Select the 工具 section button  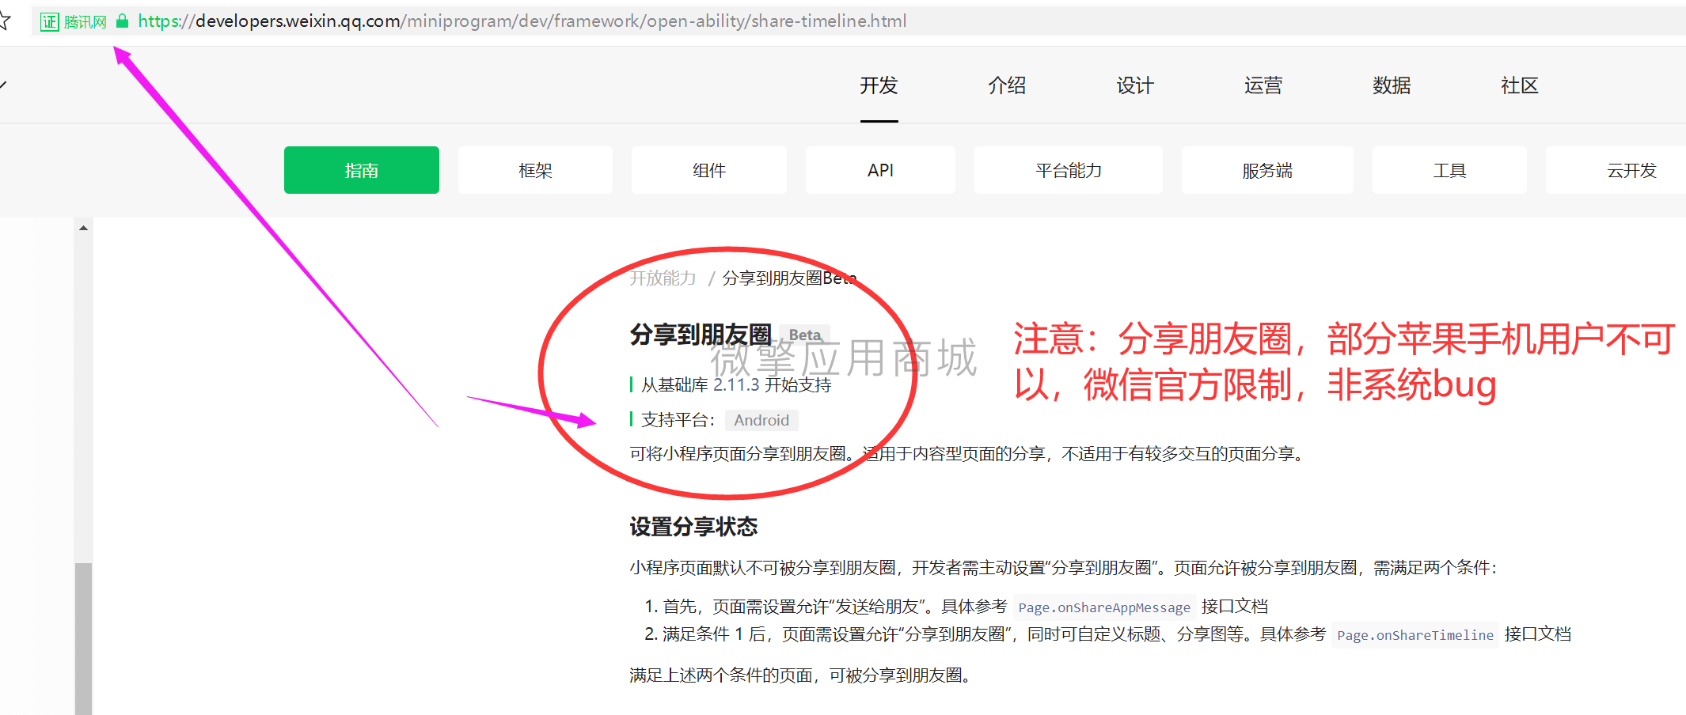pyautogui.click(x=1449, y=170)
